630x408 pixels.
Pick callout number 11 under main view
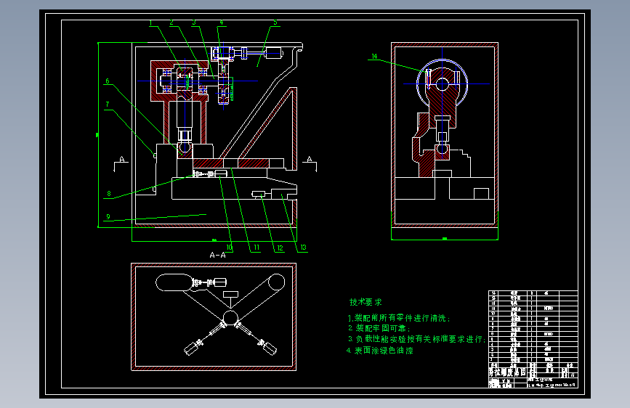click(x=257, y=248)
